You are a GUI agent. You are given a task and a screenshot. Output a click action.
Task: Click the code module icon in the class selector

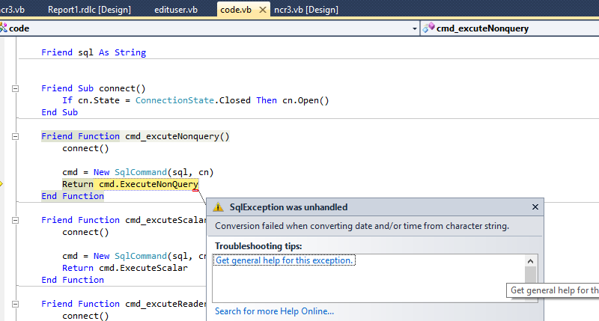(x=4, y=28)
